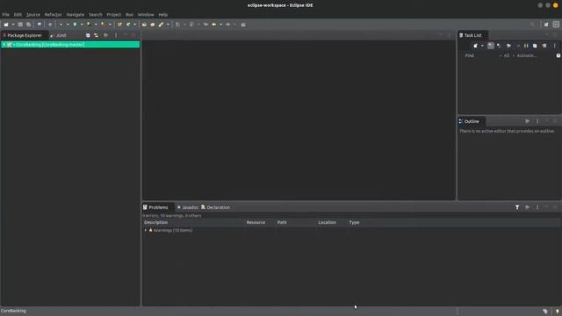Click Collapse All in Package Explorer

pos(88,35)
